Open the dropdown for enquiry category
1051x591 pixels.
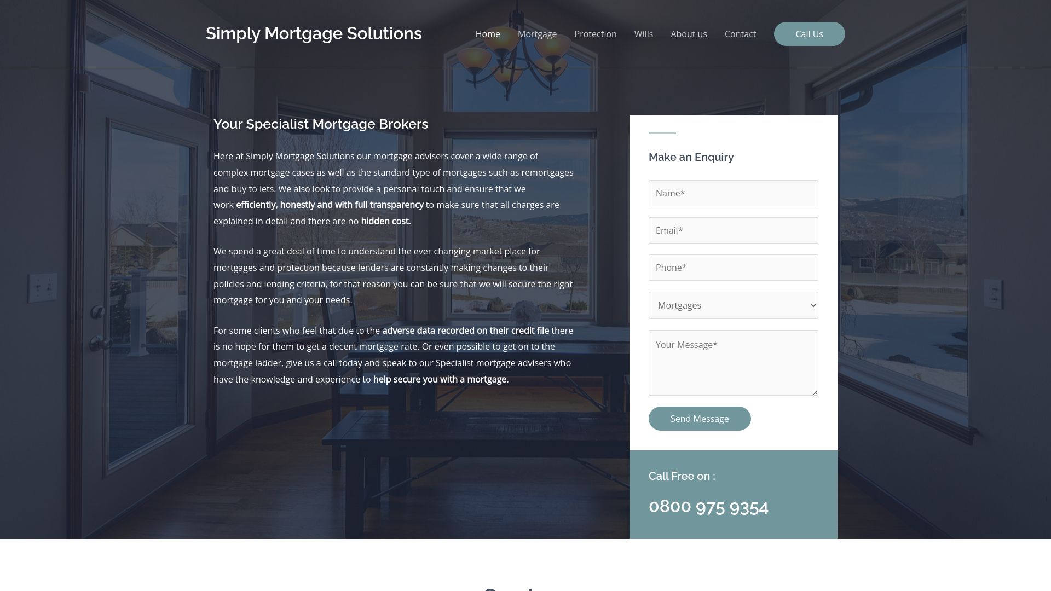click(x=734, y=305)
